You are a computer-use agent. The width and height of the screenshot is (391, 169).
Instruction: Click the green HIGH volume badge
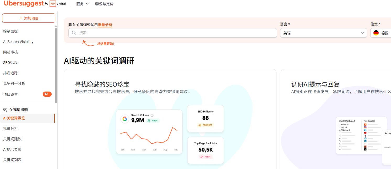(153, 121)
